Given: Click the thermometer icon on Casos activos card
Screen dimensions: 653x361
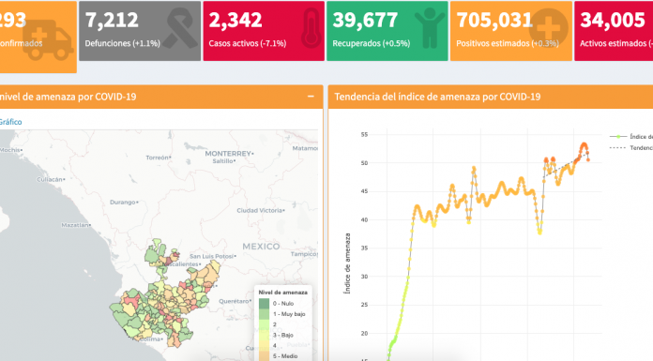Looking at the screenshot, I should (311, 28).
